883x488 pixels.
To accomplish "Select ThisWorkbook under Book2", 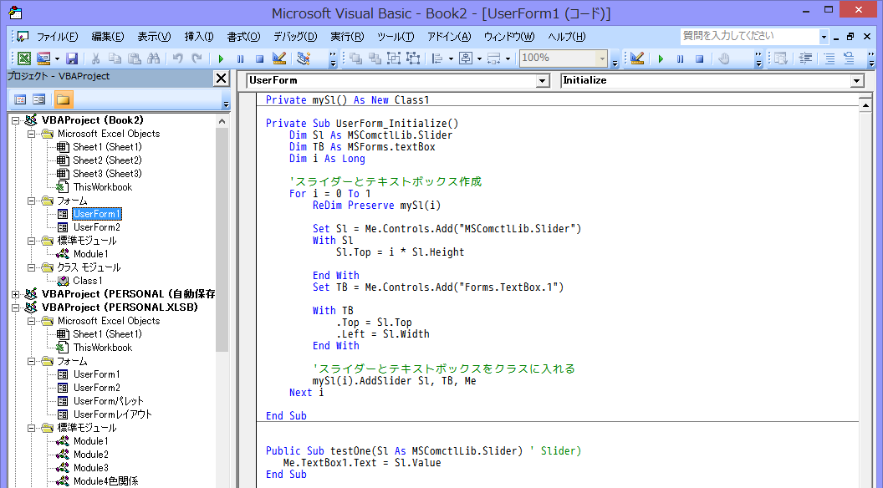I will (x=103, y=187).
